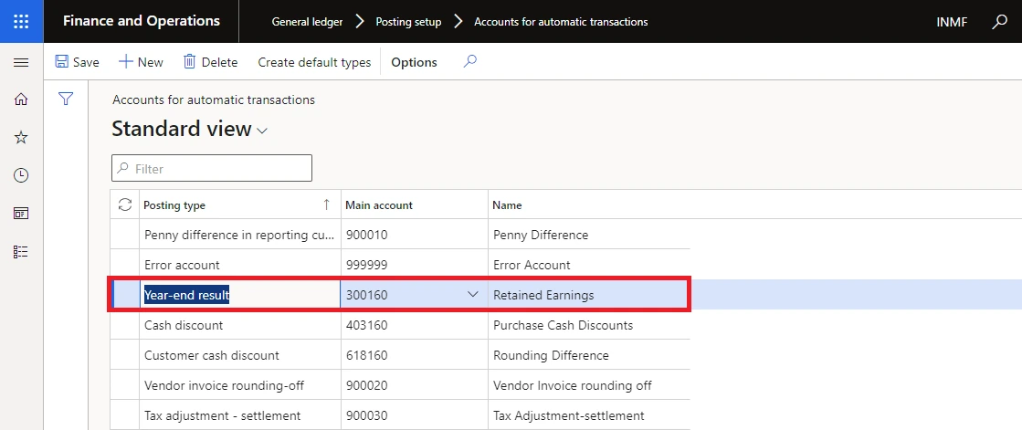This screenshot has width=1022, height=430.
Task: Select row marker for Penny difference row
Action: tap(124, 235)
